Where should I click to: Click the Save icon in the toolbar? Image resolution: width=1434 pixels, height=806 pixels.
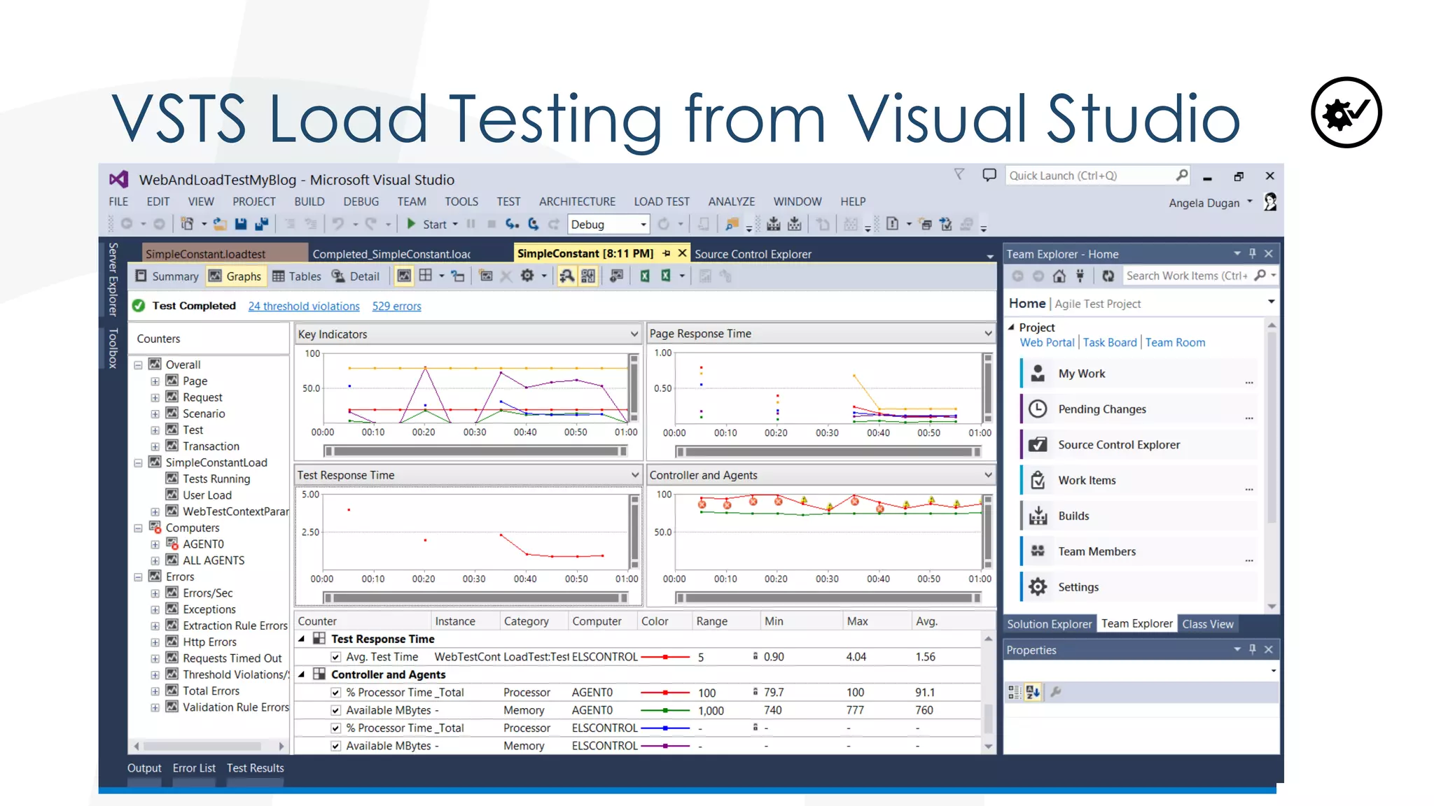[x=241, y=224]
